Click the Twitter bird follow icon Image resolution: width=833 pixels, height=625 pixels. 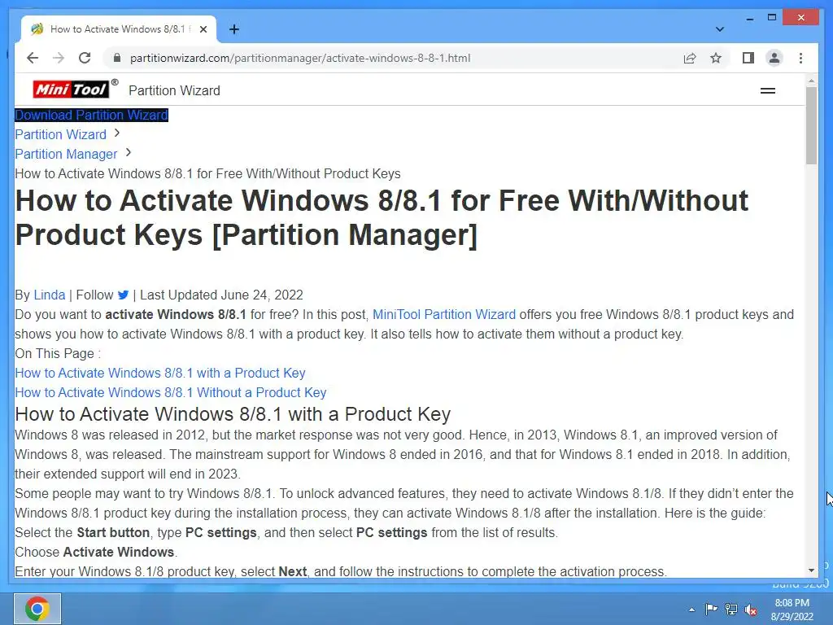[124, 295]
